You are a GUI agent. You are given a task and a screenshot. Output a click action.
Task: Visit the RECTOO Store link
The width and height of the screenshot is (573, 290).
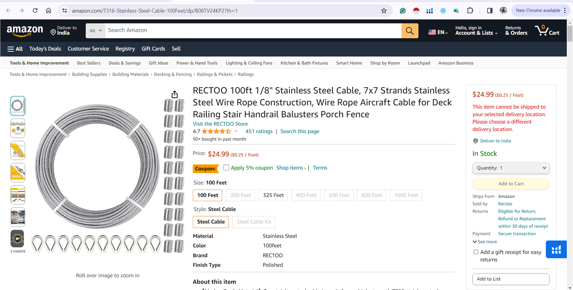pos(220,124)
